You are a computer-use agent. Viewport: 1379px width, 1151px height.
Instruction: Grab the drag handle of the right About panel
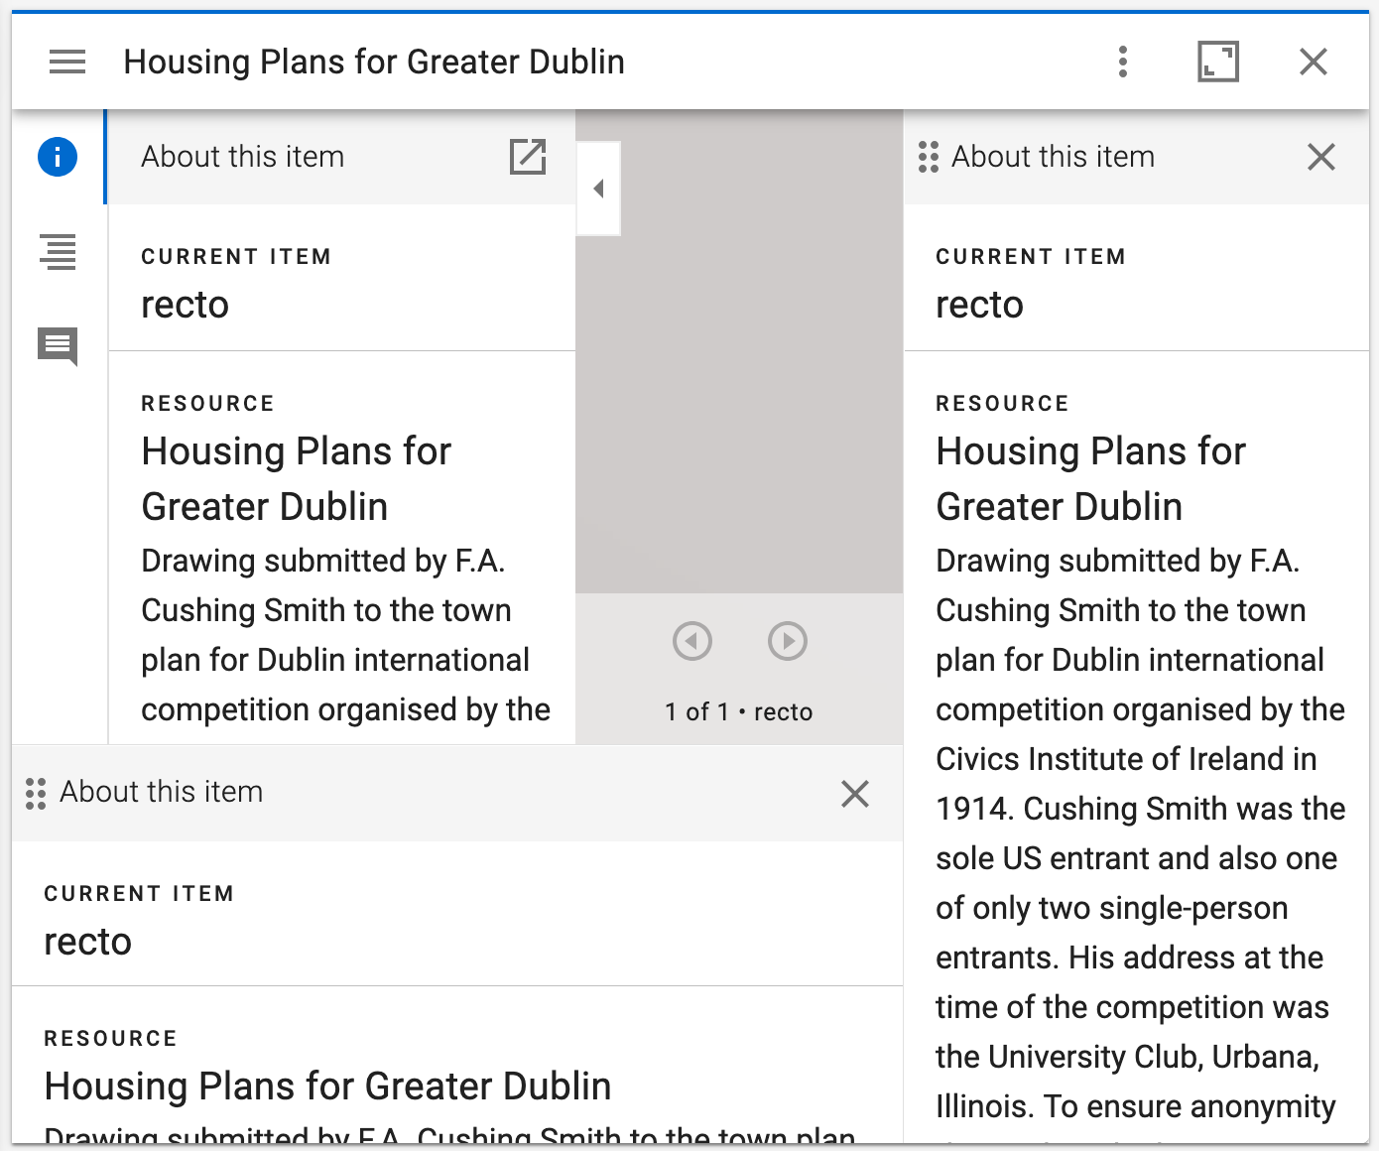click(x=928, y=157)
